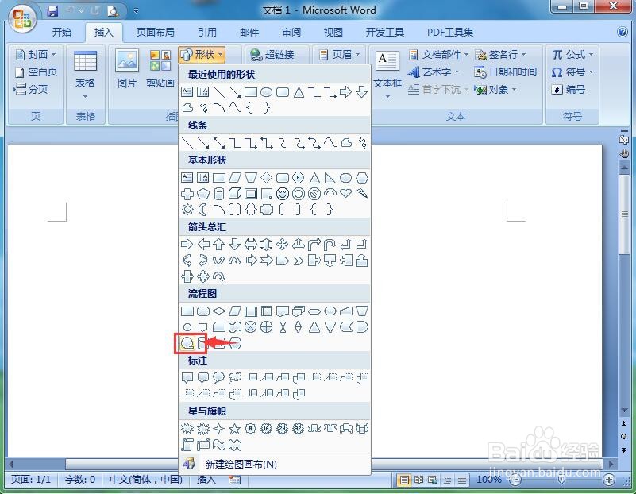Choose the 32-point star shape
This screenshot has width=636, height=494.
point(298,428)
